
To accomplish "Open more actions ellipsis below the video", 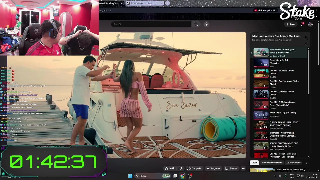I will coord(243,168).
